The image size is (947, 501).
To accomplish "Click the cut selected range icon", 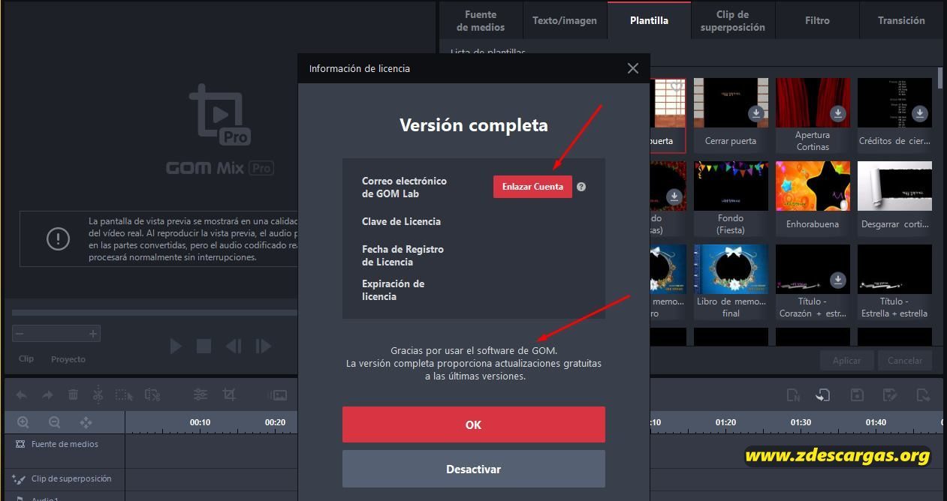I will pyautogui.click(x=152, y=394).
